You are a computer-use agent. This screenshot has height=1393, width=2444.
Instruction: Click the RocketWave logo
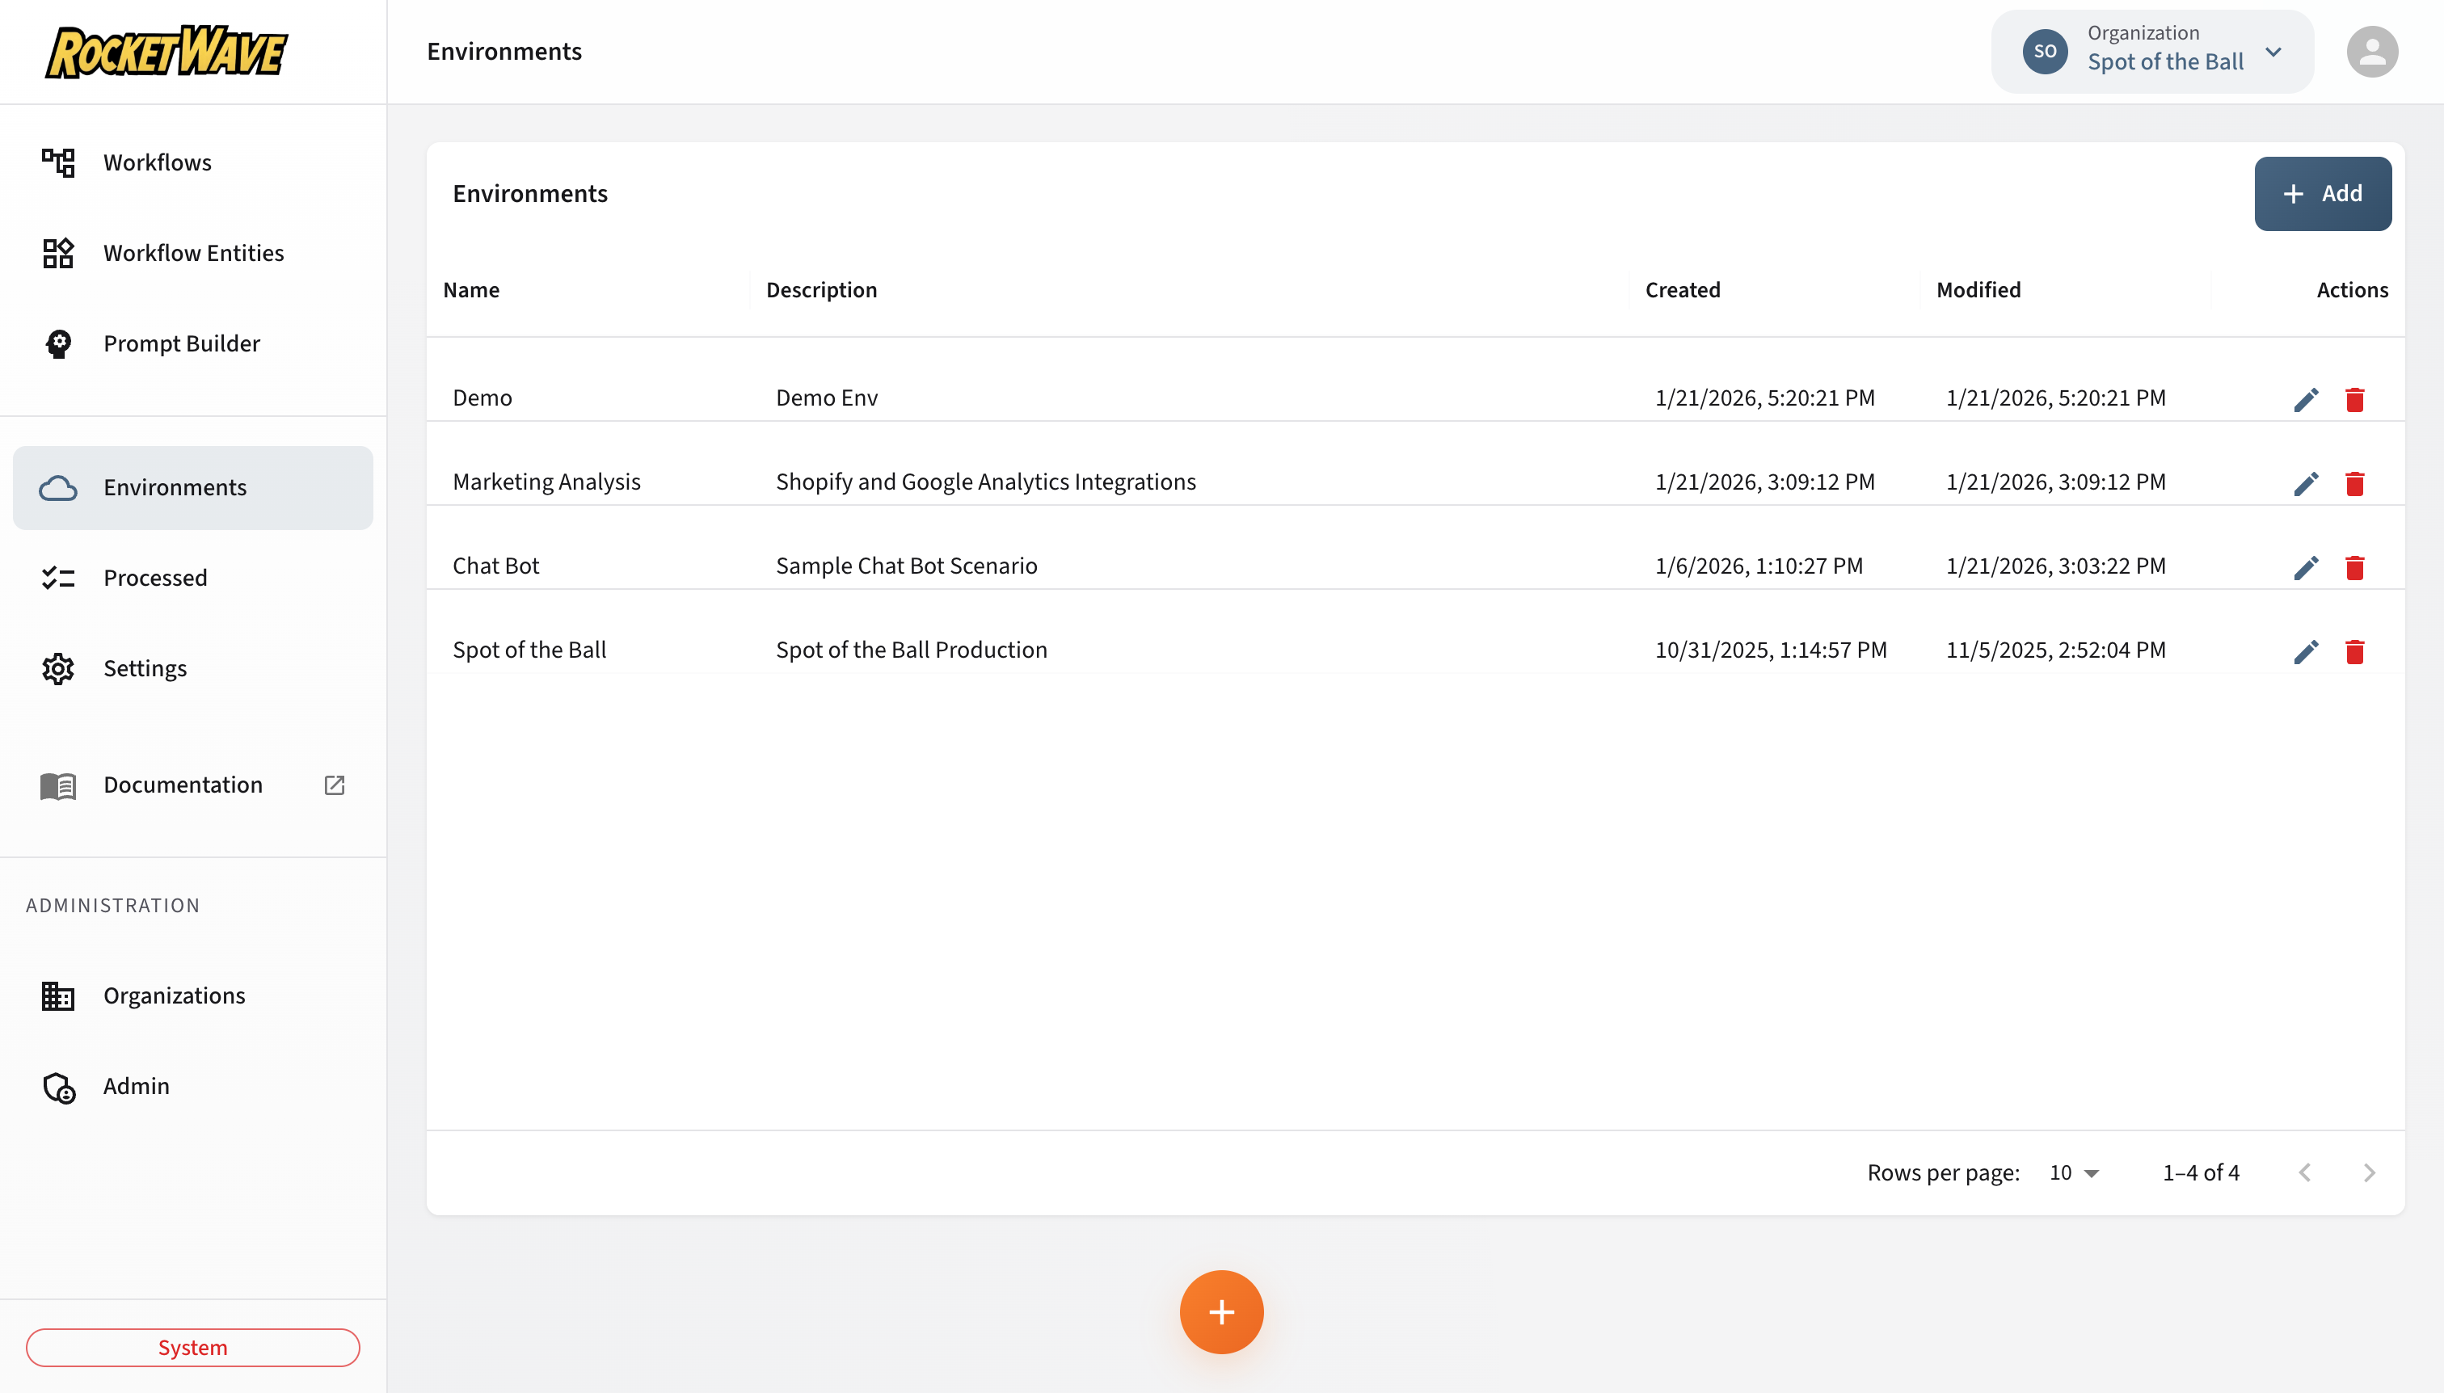(x=166, y=52)
